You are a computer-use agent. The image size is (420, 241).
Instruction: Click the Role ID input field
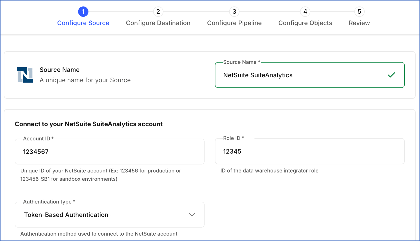[x=310, y=151]
